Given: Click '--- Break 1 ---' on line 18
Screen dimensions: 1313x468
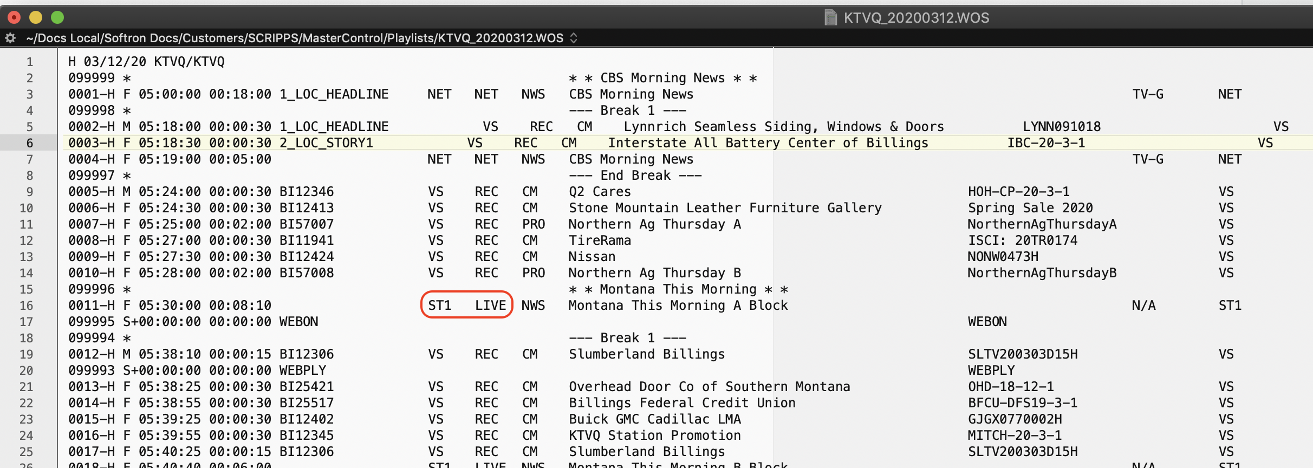Looking at the screenshot, I should 627,338.
